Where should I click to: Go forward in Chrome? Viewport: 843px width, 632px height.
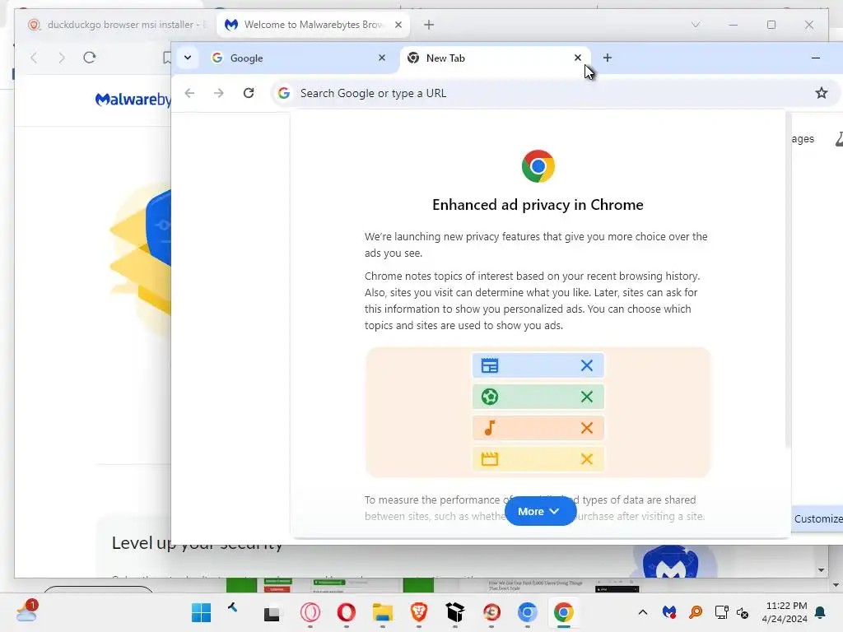(218, 93)
